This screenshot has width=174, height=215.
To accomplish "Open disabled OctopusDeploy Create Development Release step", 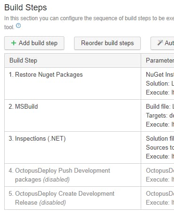I will coord(61,198).
